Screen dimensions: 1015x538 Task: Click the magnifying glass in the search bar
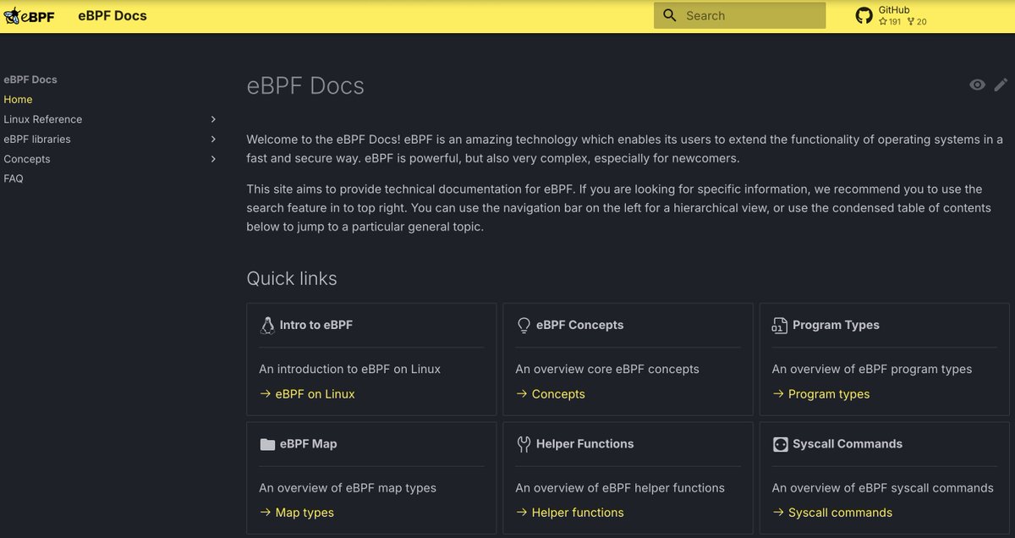(x=669, y=15)
